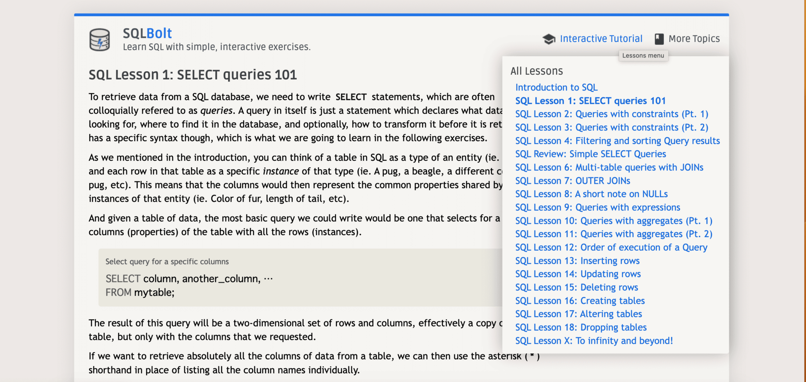Open Introduction to SQL
The width and height of the screenshot is (806, 382).
click(x=556, y=87)
